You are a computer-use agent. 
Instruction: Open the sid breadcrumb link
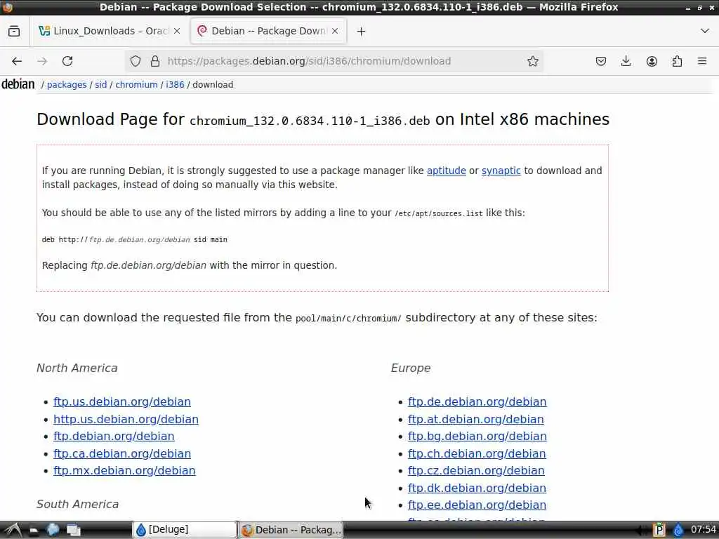click(101, 85)
